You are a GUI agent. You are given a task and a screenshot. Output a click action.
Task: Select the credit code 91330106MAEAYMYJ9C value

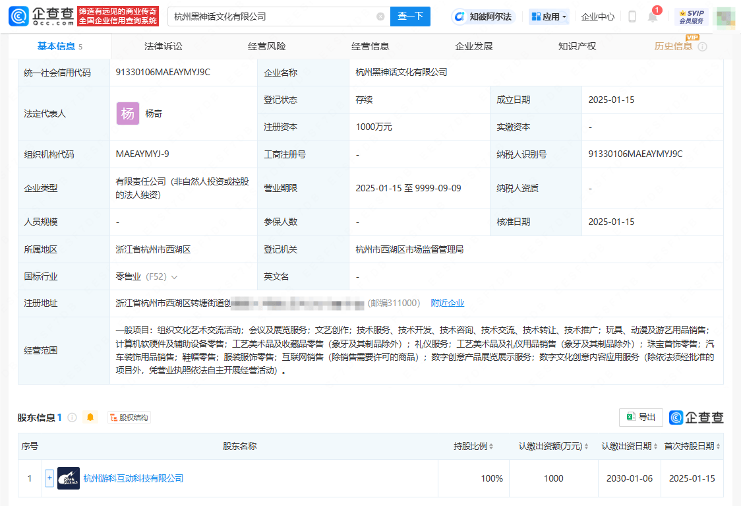(x=163, y=73)
